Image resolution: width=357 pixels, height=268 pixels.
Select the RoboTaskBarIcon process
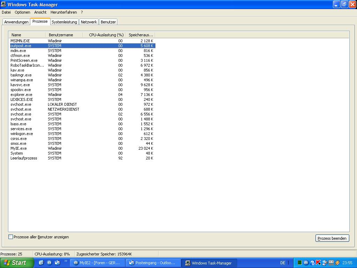click(x=82, y=65)
